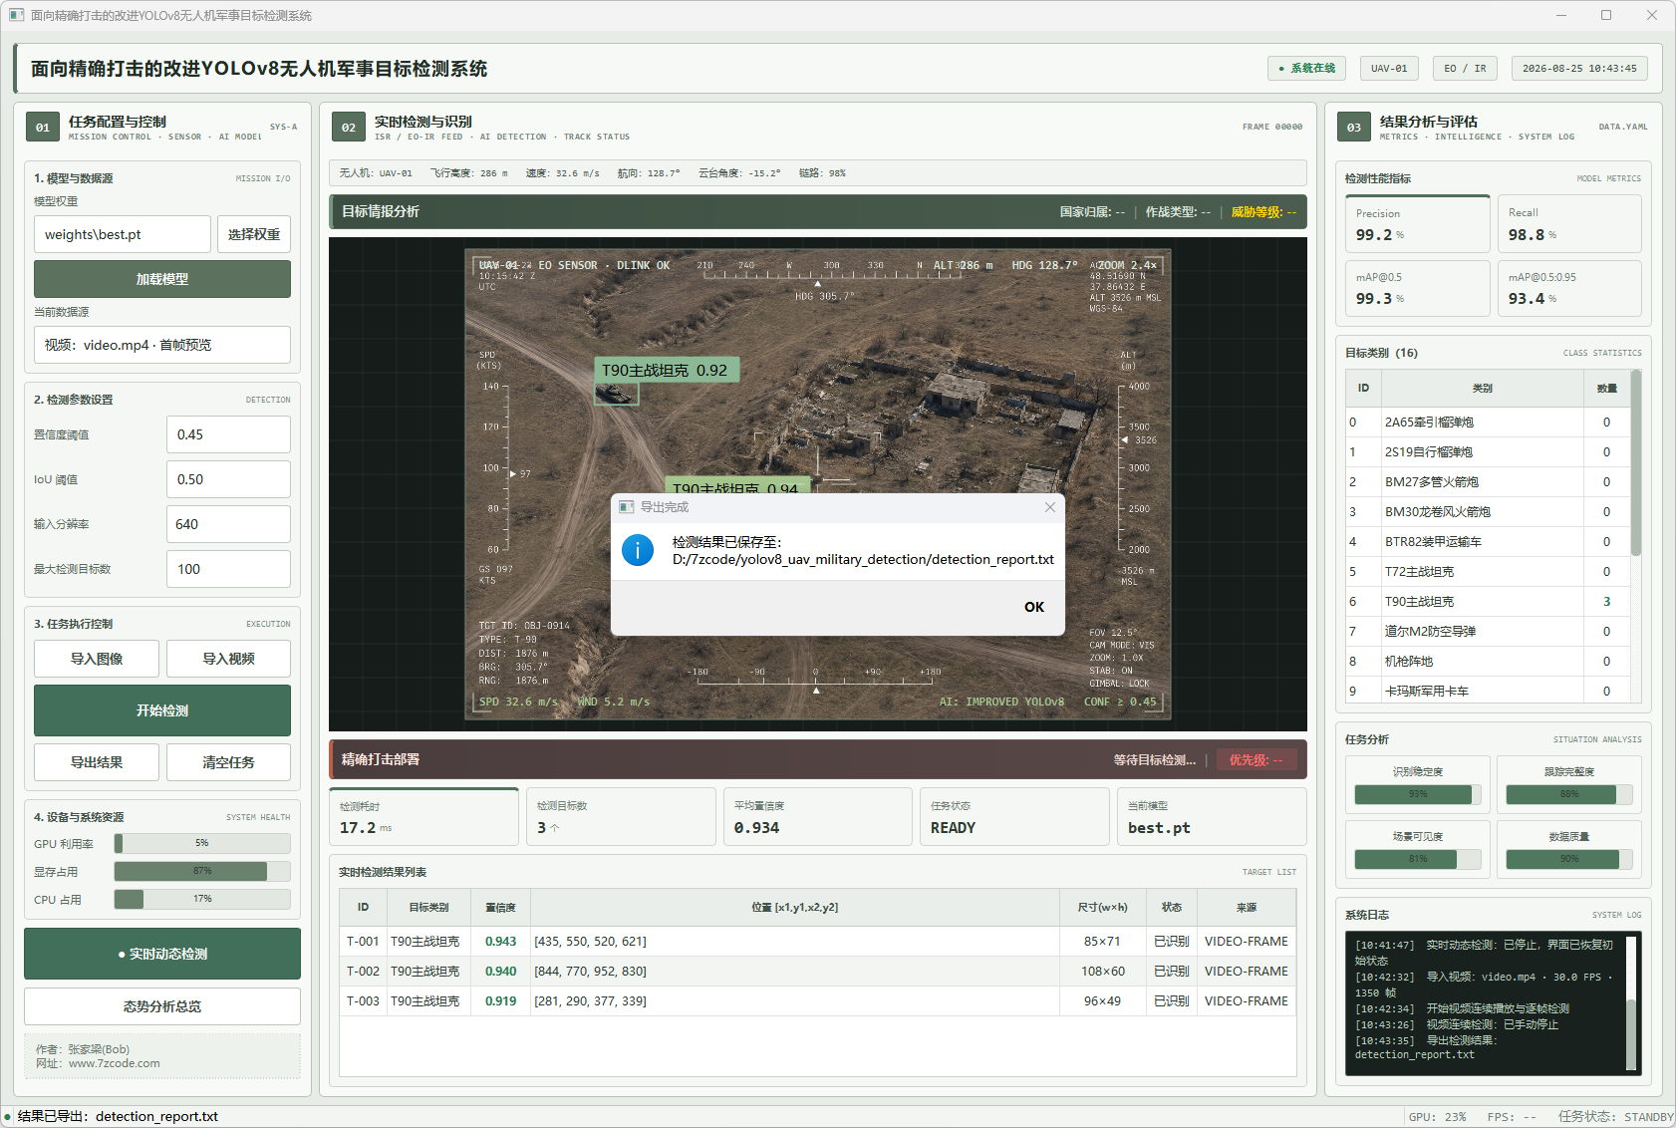Screen dimensions: 1676x1128
Task: Select class row T72主战坦克
Action: [1488, 572]
